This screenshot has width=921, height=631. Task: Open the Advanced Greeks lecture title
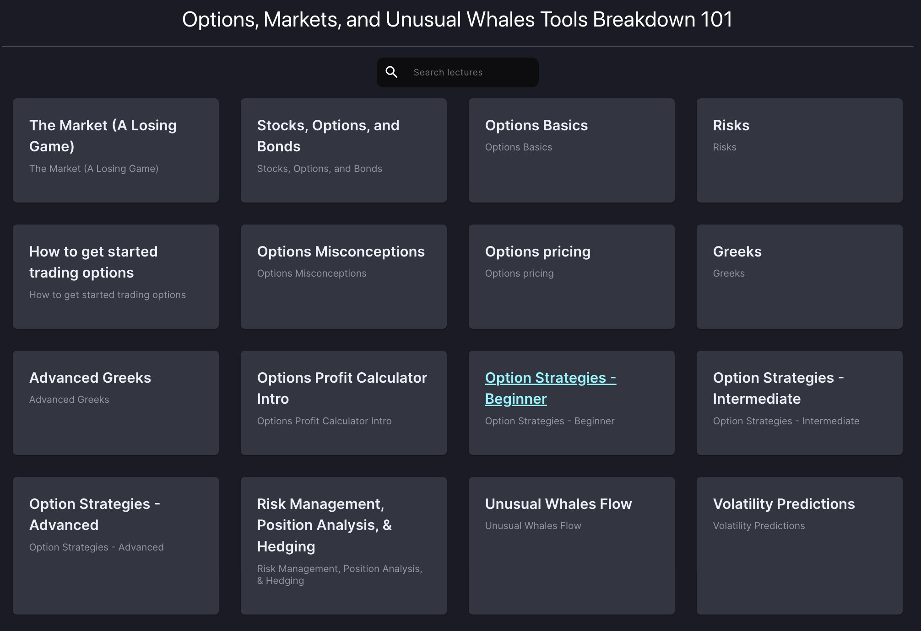click(90, 378)
